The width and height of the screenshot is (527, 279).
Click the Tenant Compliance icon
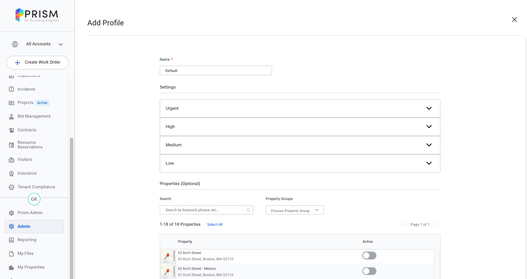pos(12,187)
